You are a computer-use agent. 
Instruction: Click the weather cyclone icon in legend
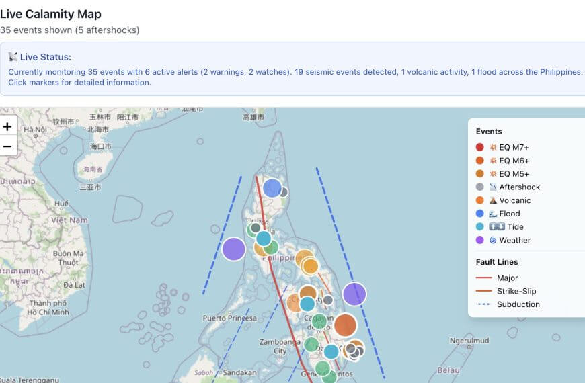coord(493,240)
